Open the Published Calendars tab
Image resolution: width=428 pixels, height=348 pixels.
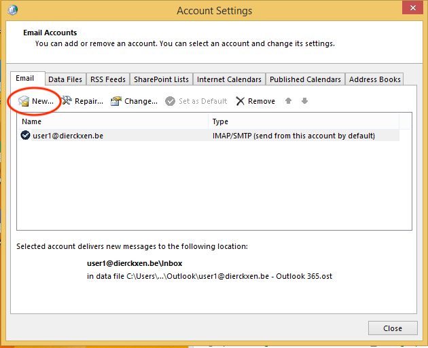pyautogui.click(x=305, y=79)
